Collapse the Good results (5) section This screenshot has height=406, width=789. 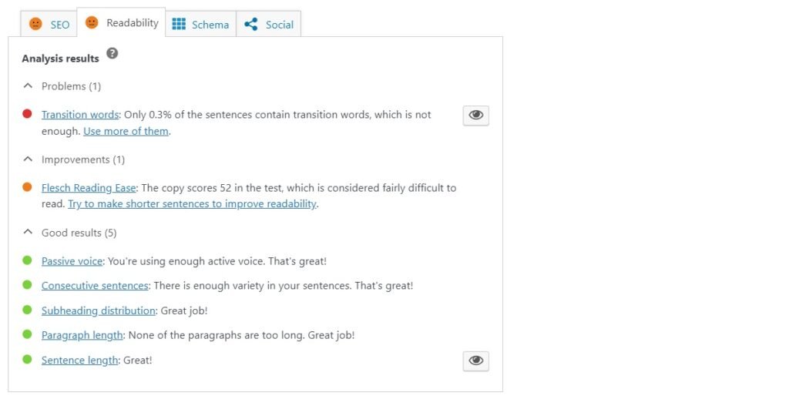tap(28, 233)
